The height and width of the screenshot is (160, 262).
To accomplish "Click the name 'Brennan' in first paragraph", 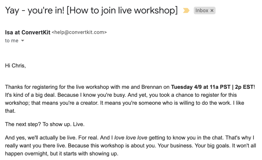I will click(x=151, y=87).
